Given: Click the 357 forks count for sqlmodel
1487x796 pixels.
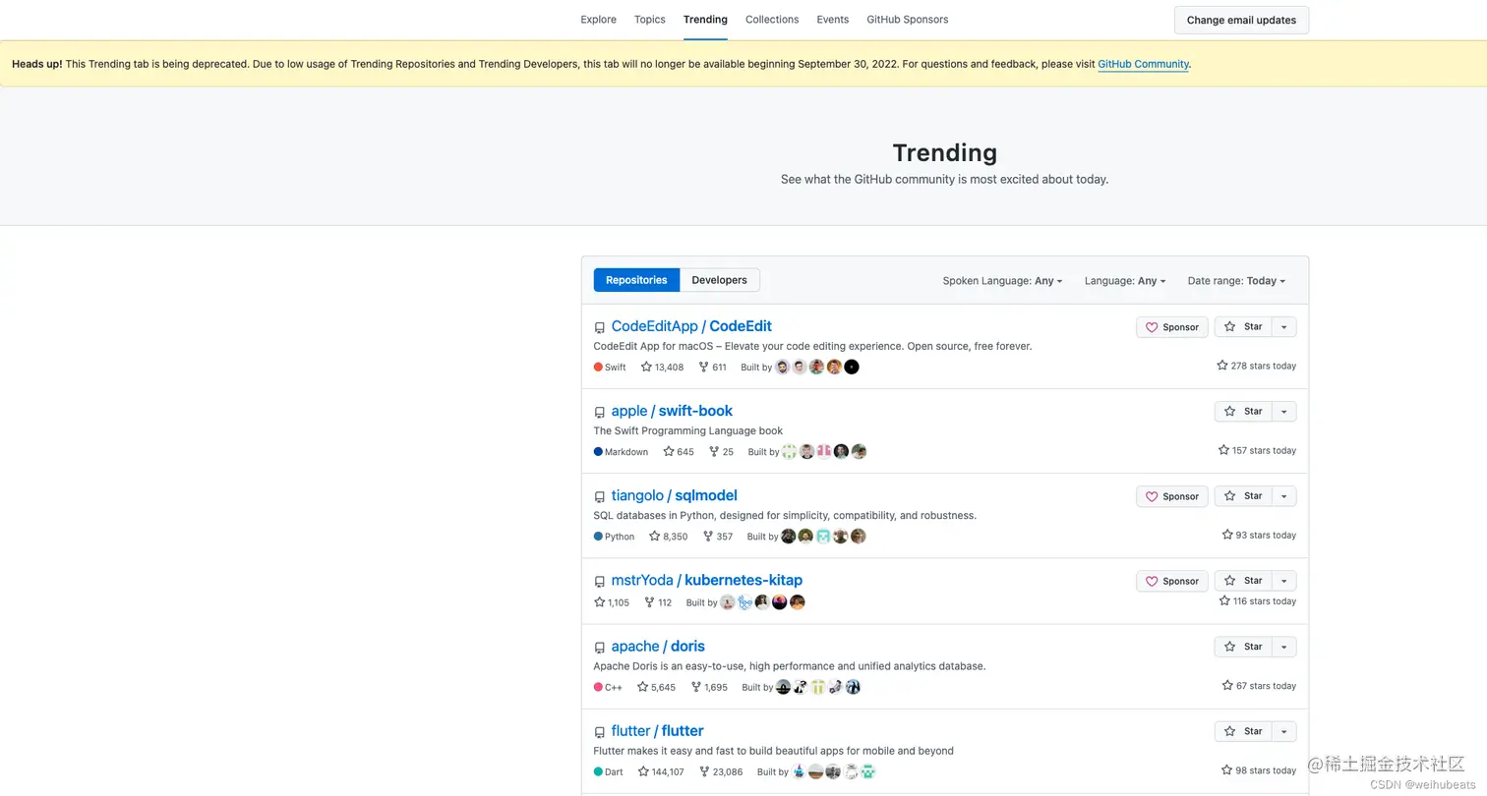Looking at the screenshot, I should click(x=717, y=537).
